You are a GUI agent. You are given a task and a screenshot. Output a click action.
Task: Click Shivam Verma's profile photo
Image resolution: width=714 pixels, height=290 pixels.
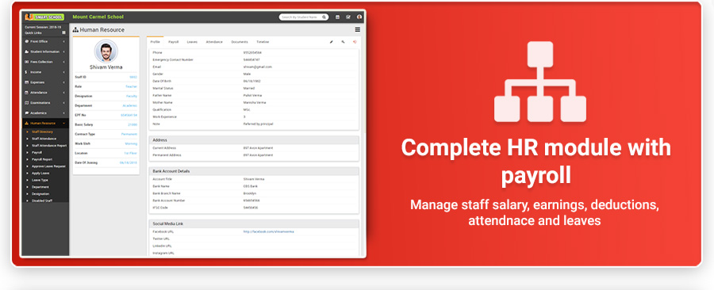(x=106, y=51)
